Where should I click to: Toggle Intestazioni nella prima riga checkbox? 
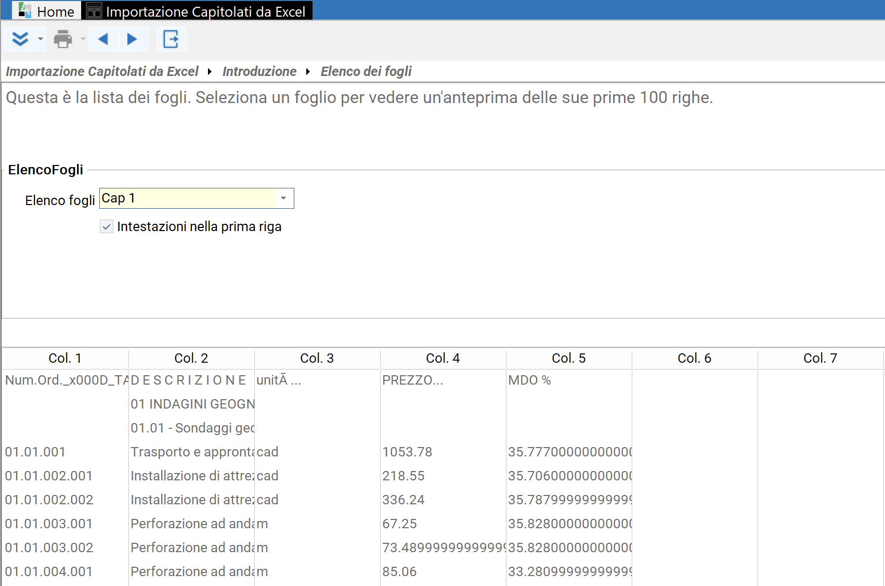click(107, 226)
